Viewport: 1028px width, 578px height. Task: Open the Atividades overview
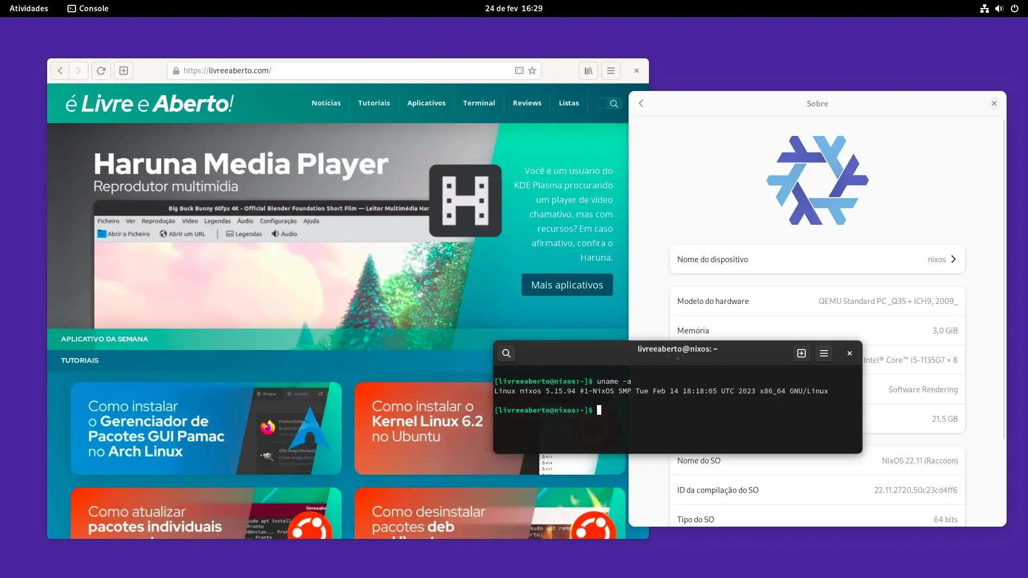(x=29, y=9)
